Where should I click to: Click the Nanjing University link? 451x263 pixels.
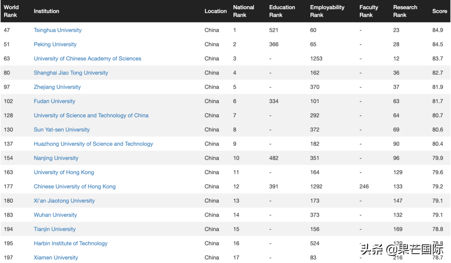tap(56, 158)
